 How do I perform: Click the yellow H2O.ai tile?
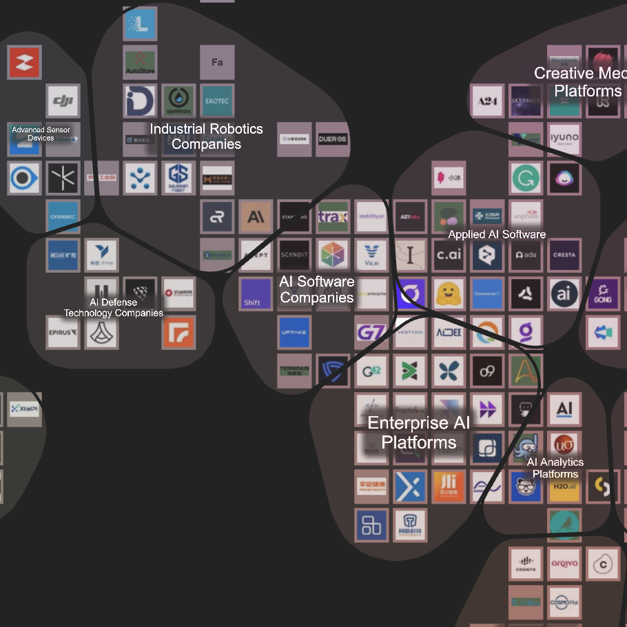pos(564,486)
